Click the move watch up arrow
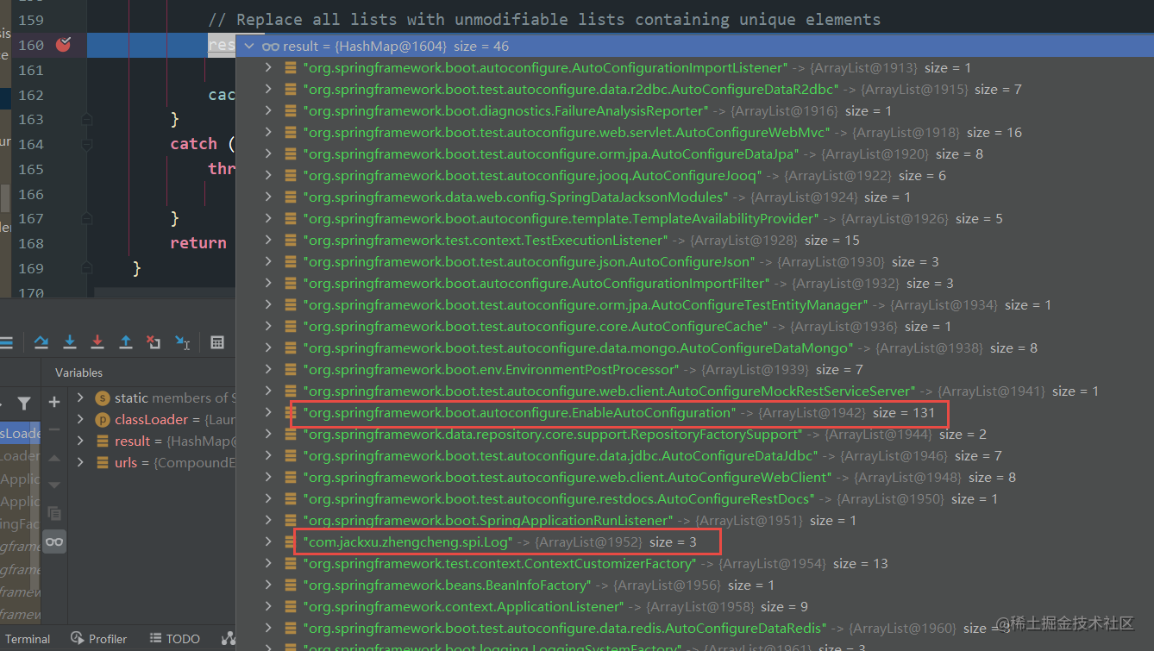 click(54, 458)
